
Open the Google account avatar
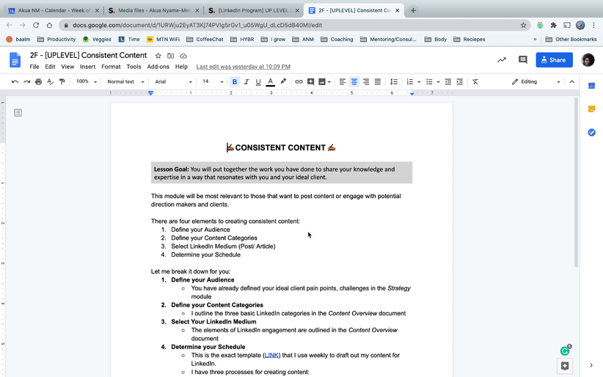click(588, 59)
